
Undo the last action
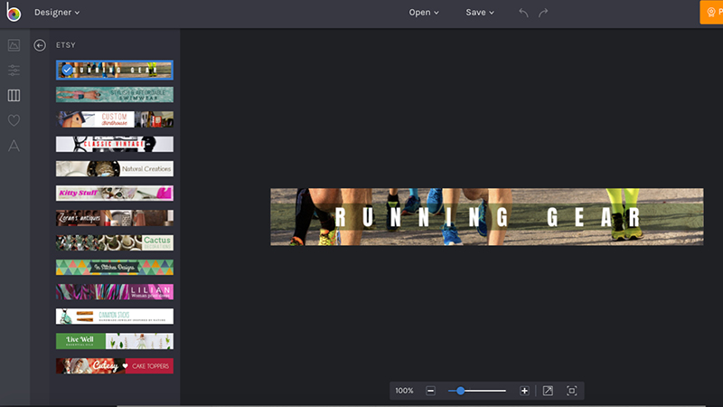pyautogui.click(x=523, y=13)
